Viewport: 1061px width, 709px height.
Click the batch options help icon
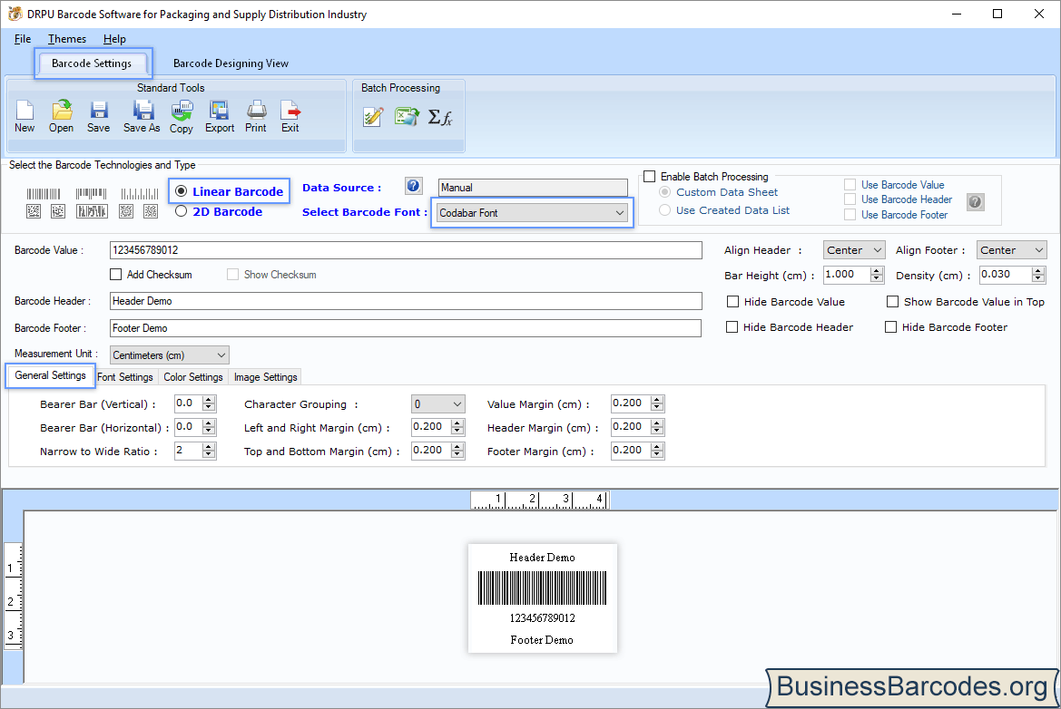(975, 201)
